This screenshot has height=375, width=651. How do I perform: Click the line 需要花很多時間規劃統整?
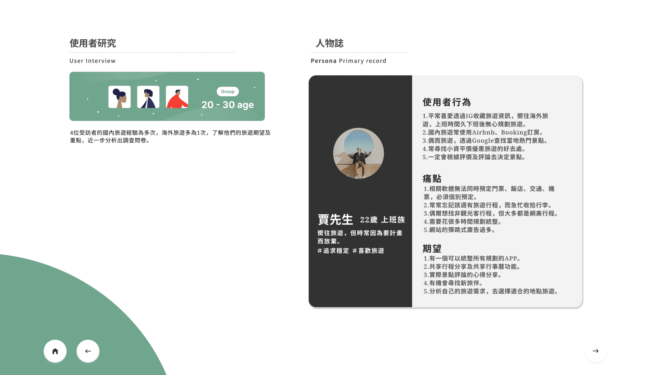(462, 221)
